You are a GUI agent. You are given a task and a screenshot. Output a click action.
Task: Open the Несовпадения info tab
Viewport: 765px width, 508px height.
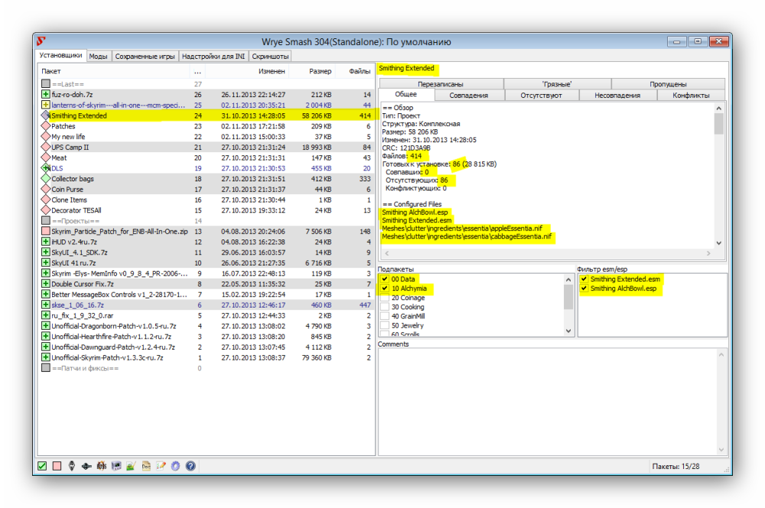617,95
